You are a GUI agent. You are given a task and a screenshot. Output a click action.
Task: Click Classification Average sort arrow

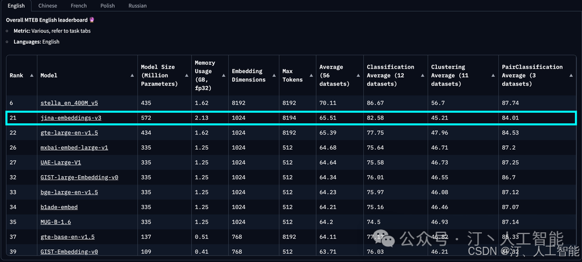tap(423, 76)
